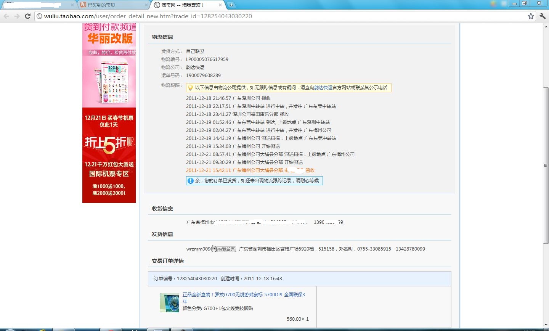Click the 给我留言 message button

224,249
